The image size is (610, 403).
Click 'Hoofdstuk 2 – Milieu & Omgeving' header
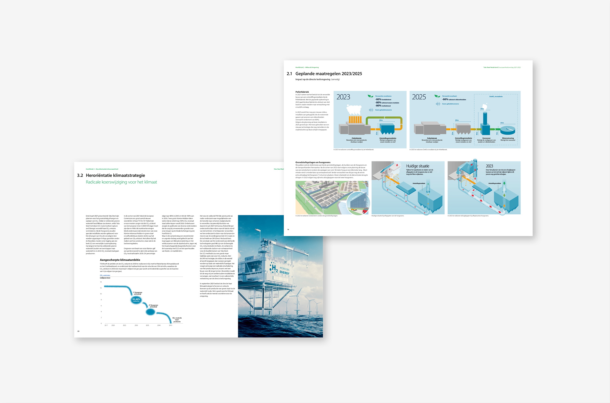pos(307,67)
